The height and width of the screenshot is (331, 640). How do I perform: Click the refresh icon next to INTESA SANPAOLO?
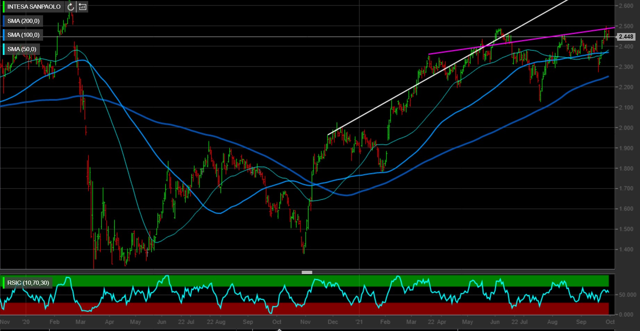click(x=70, y=7)
